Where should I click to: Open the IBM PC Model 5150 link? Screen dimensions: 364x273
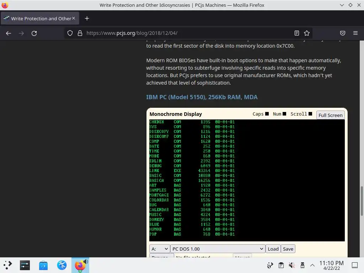coord(202,97)
